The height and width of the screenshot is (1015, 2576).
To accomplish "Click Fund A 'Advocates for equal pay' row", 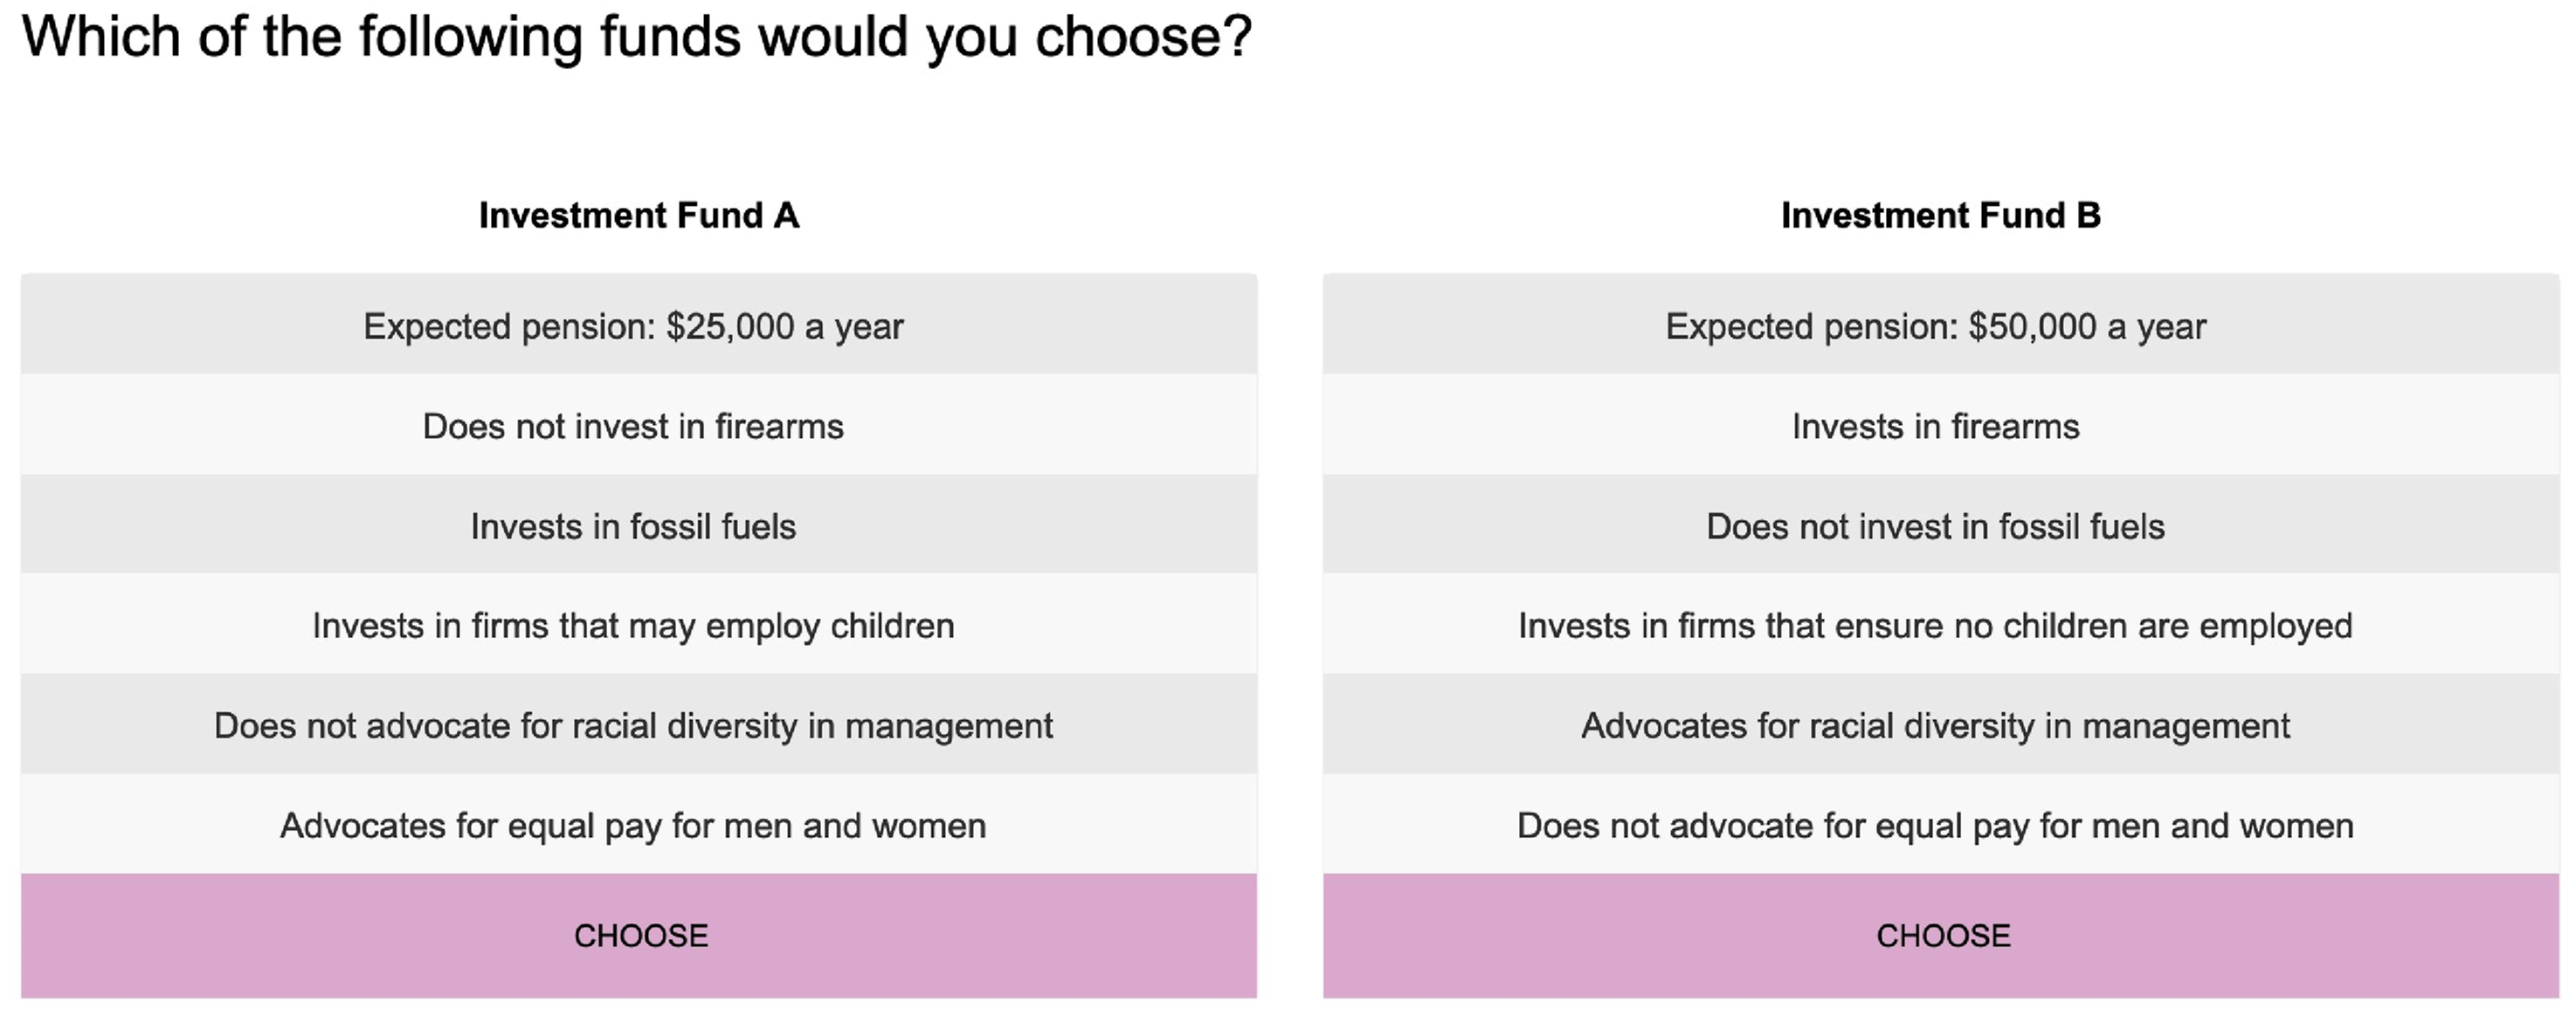I will click(x=639, y=824).
